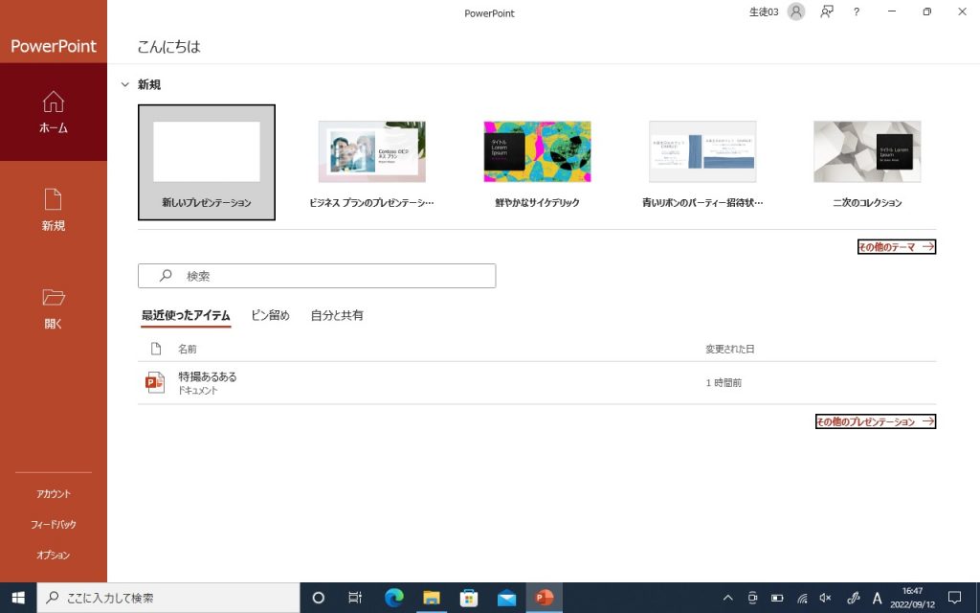Screen dimensions: 980x613
Task: Switch to the ピン留め tab
Action: [271, 315]
